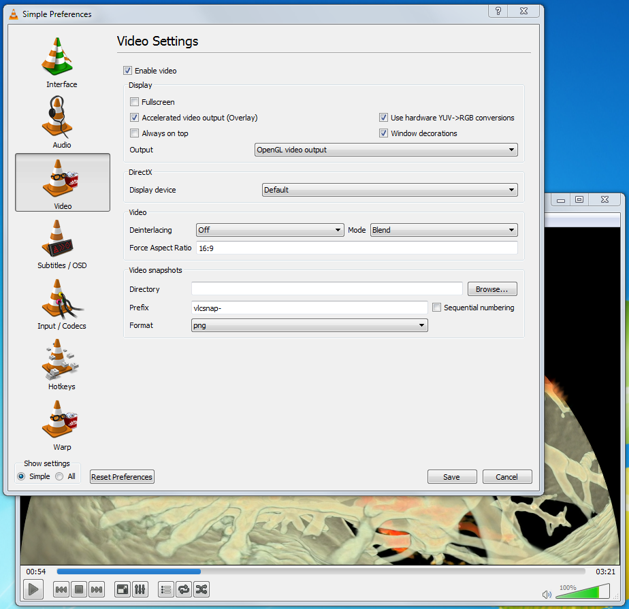629x609 pixels.
Task: Toggle the shuffle/random icon
Action: coord(201,589)
